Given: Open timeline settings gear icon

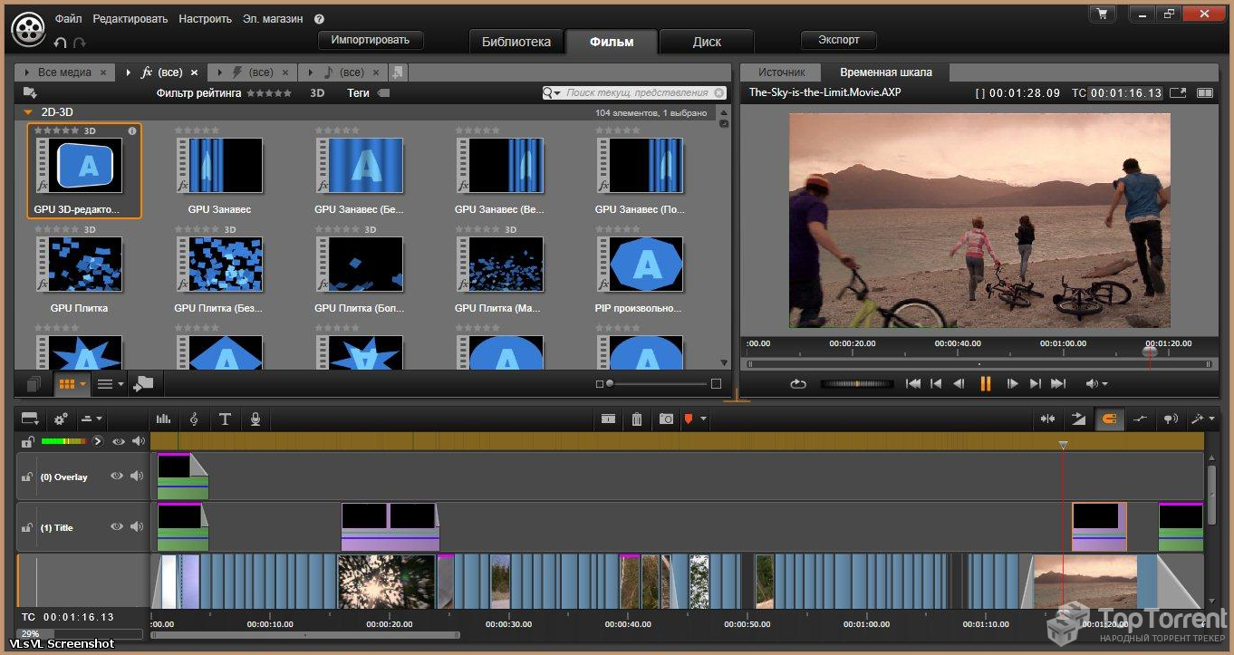Looking at the screenshot, I should [61, 419].
